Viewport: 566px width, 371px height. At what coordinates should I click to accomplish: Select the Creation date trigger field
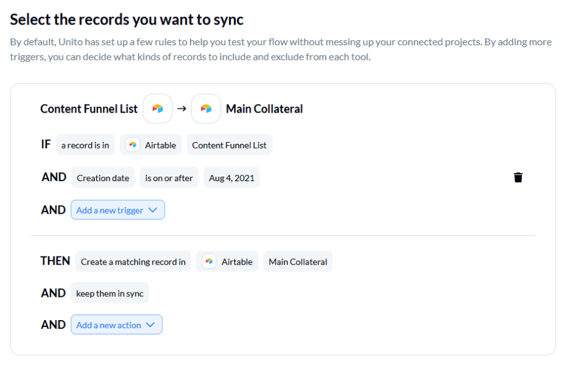click(103, 177)
